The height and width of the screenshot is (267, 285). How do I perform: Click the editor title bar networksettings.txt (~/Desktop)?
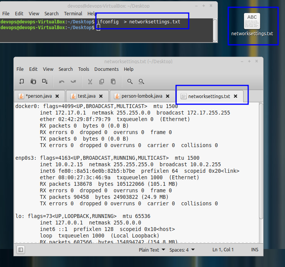(x=138, y=62)
